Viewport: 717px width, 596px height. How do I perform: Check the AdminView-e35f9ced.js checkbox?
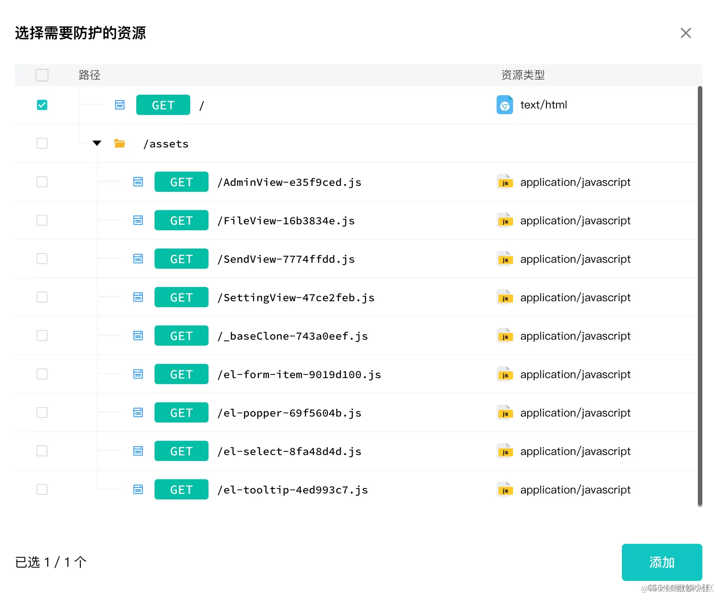click(x=42, y=182)
